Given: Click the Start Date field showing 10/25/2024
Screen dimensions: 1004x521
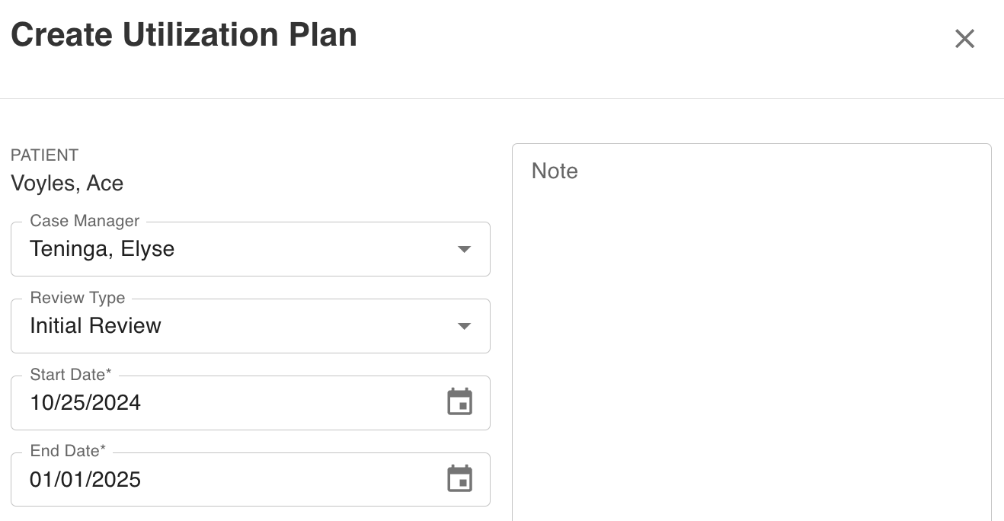Looking at the screenshot, I should (x=251, y=402).
